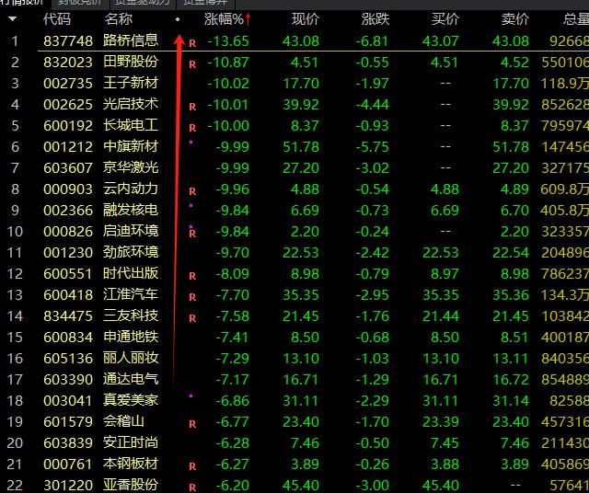Select stock name 劲旅环境
This screenshot has height=493, width=589.
point(131,252)
